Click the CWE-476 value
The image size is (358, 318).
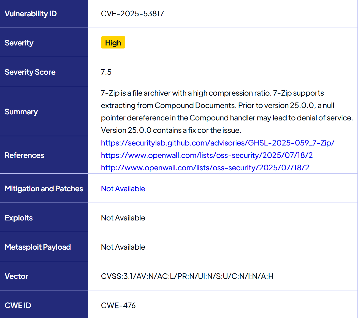pos(118,305)
